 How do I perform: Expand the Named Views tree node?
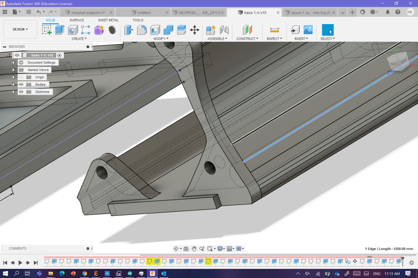click(14, 70)
